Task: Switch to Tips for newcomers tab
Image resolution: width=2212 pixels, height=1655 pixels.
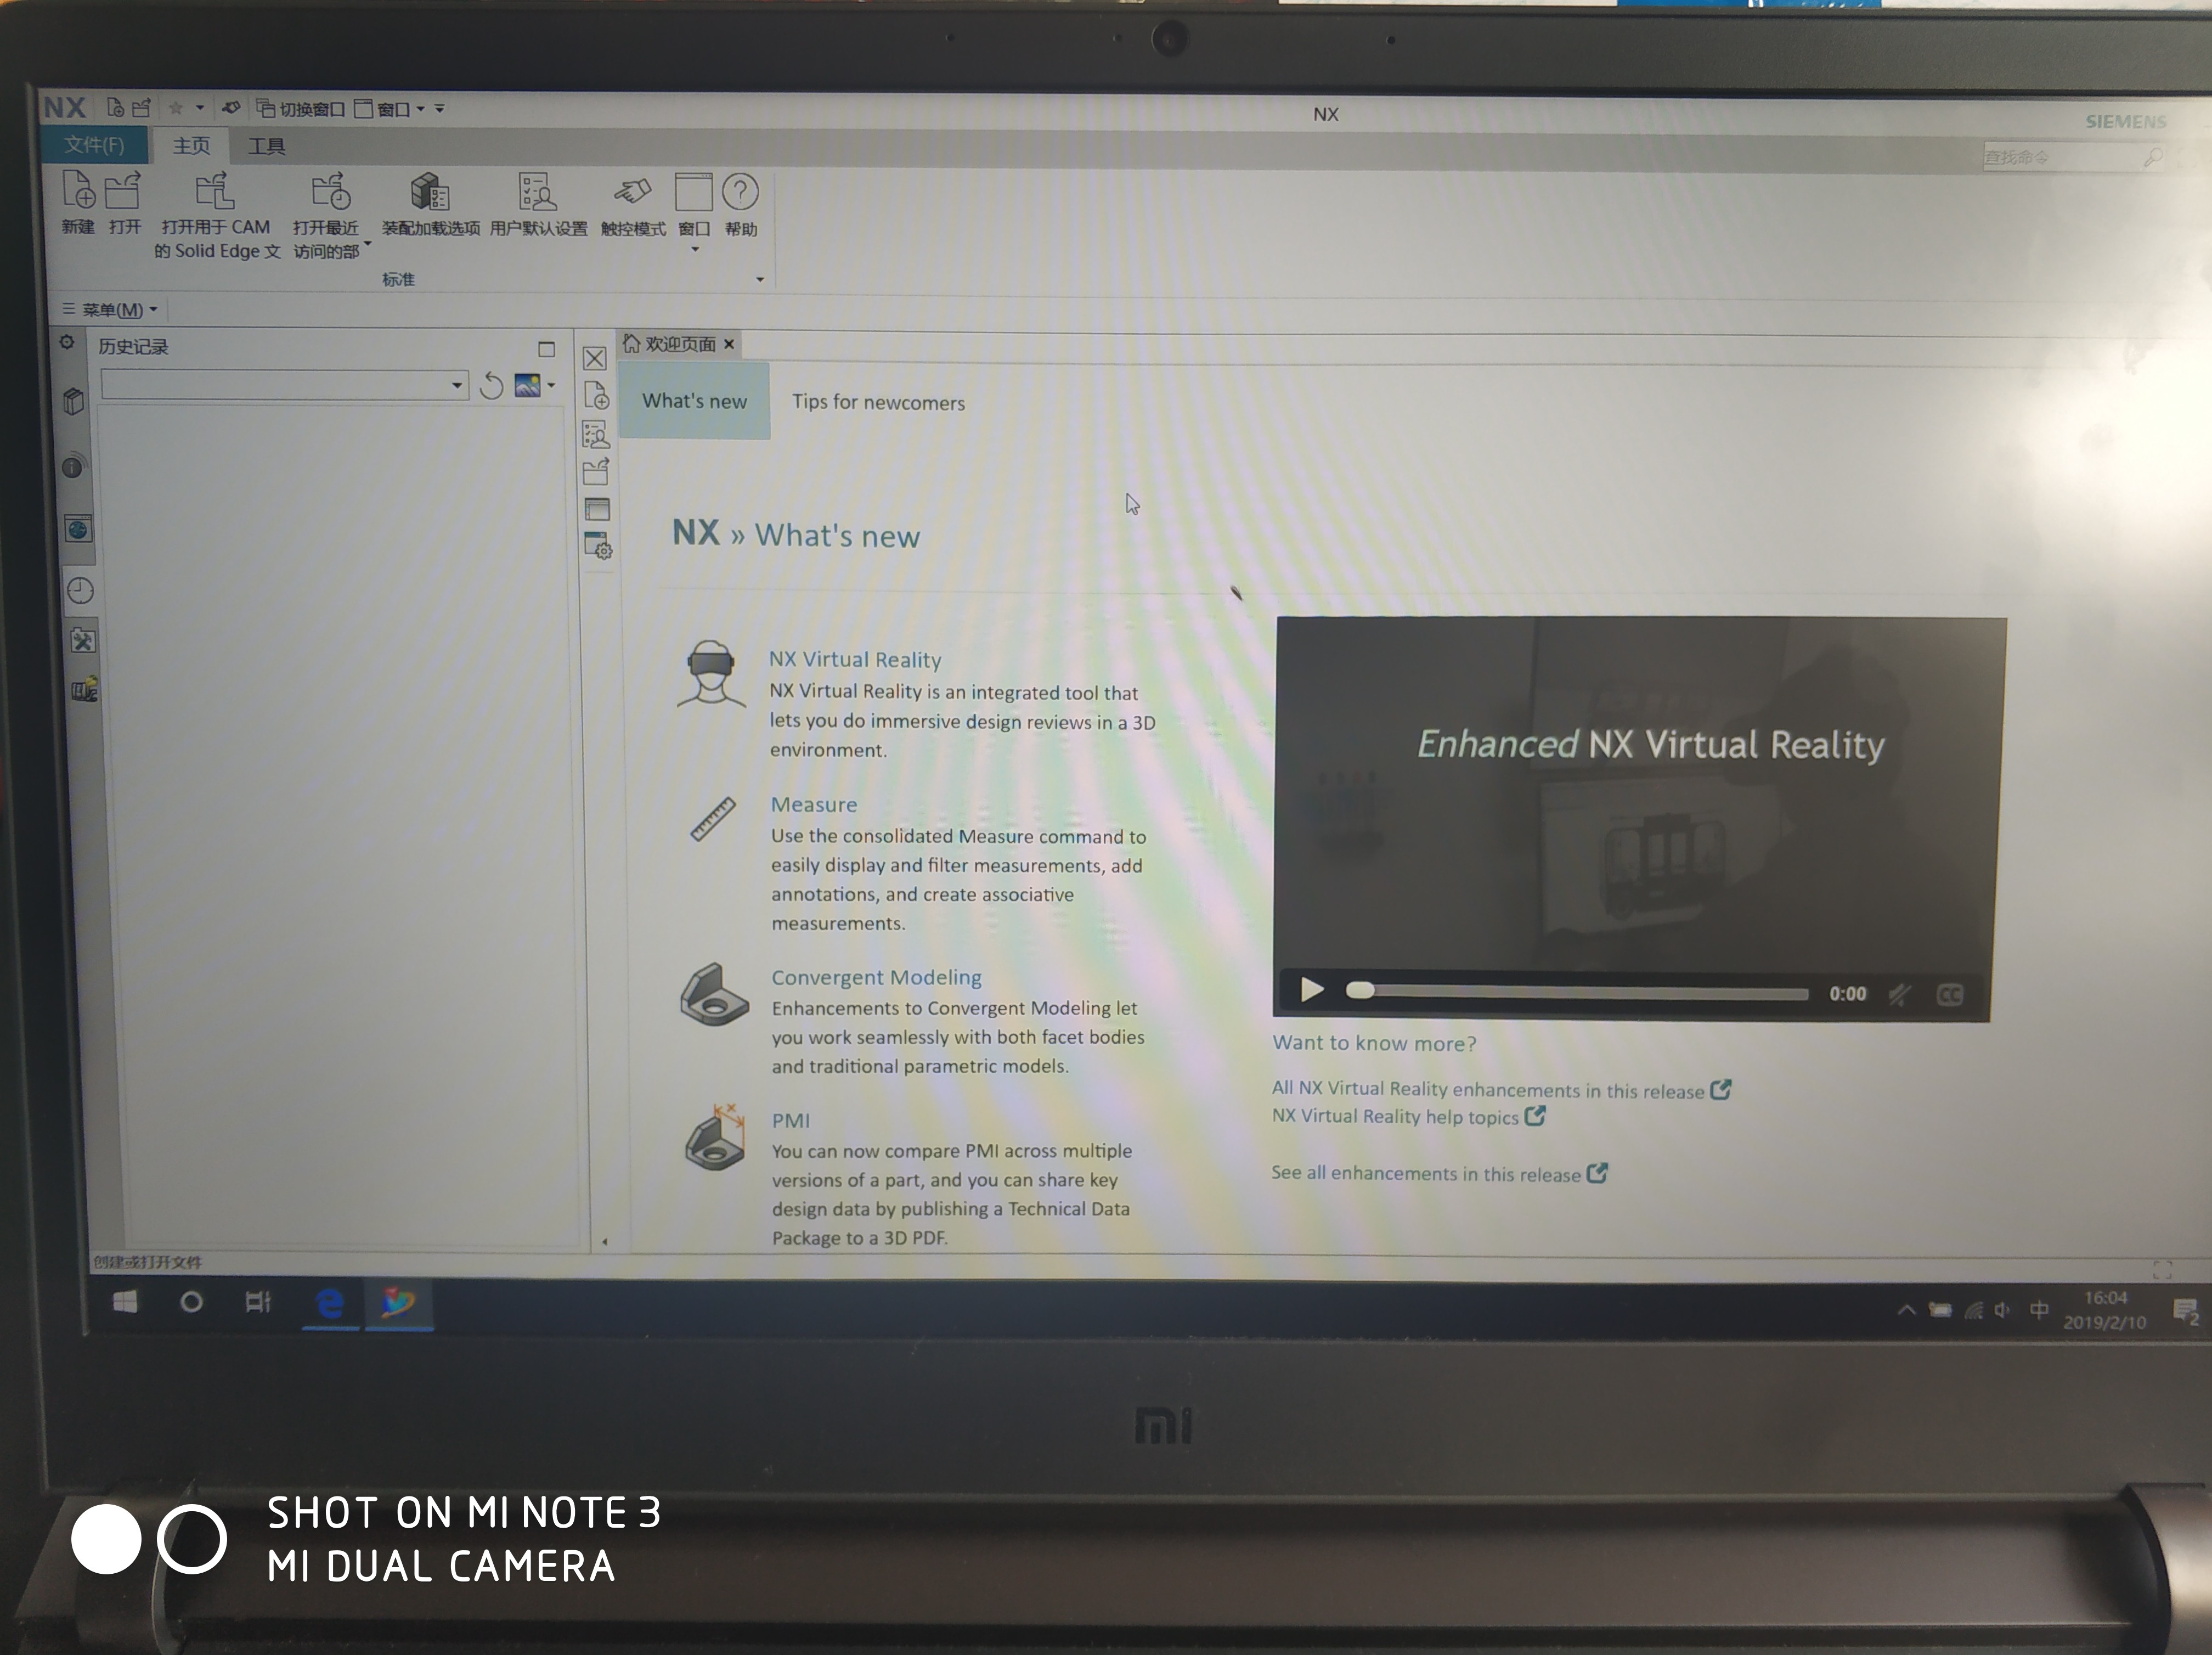Action: 878,402
